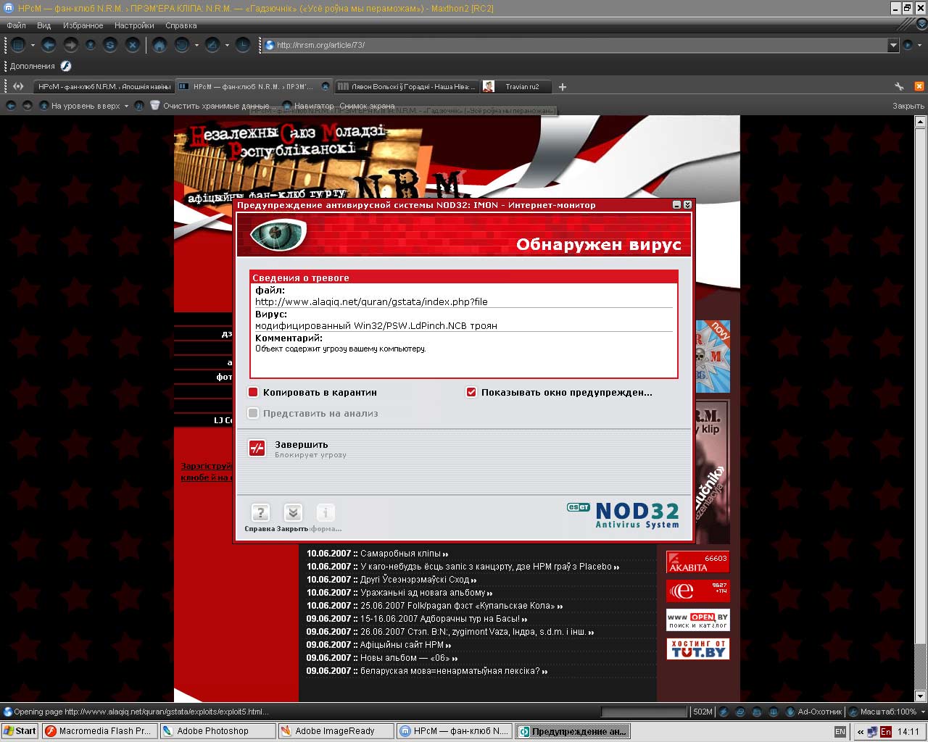Click the Закрыть double-chevron icon in NOD32 dialog
Screen dimensions: 928x742
point(293,513)
